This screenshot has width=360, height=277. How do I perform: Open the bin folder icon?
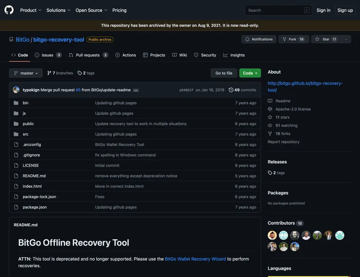16,103
